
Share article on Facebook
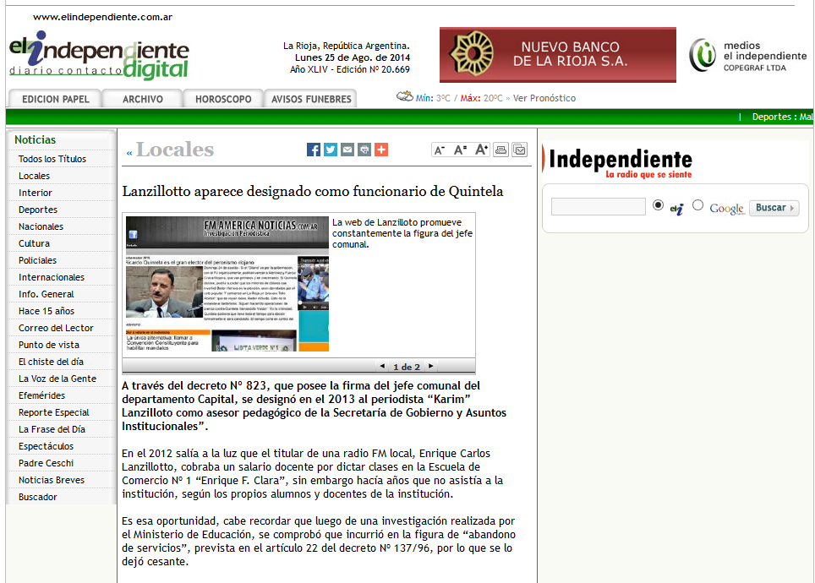click(314, 150)
